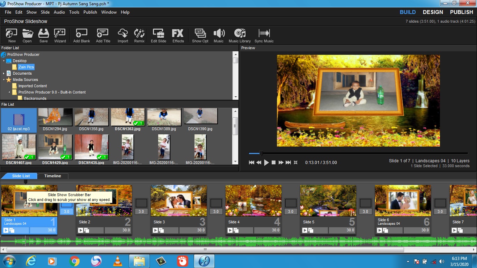Screen dimensions: 477x268
Task: Open Google Chrome from the taskbar
Action: click(74, 261)
